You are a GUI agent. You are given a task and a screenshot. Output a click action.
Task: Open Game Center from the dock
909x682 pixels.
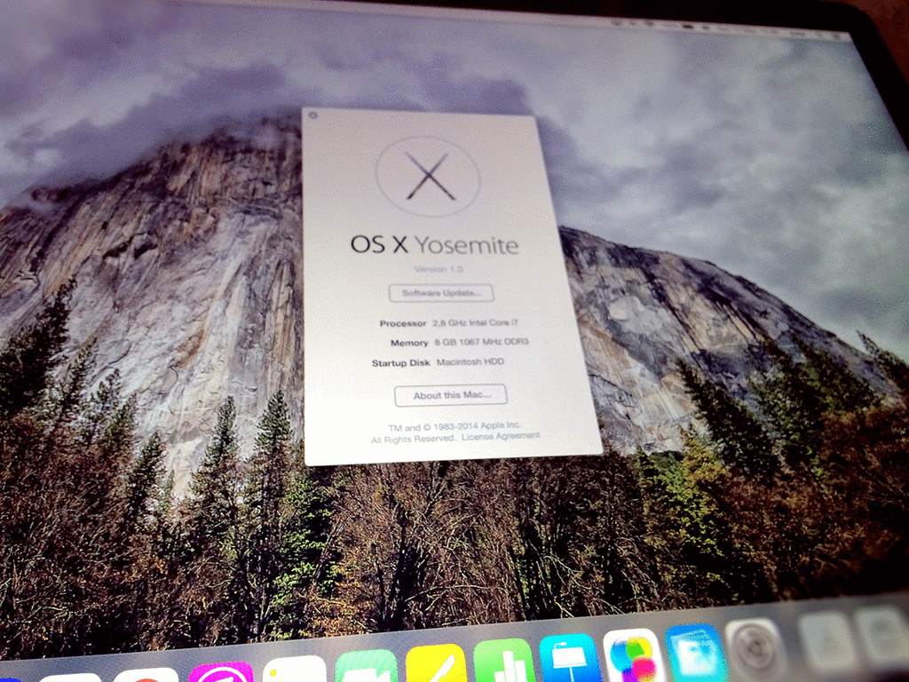pos(634,654)
